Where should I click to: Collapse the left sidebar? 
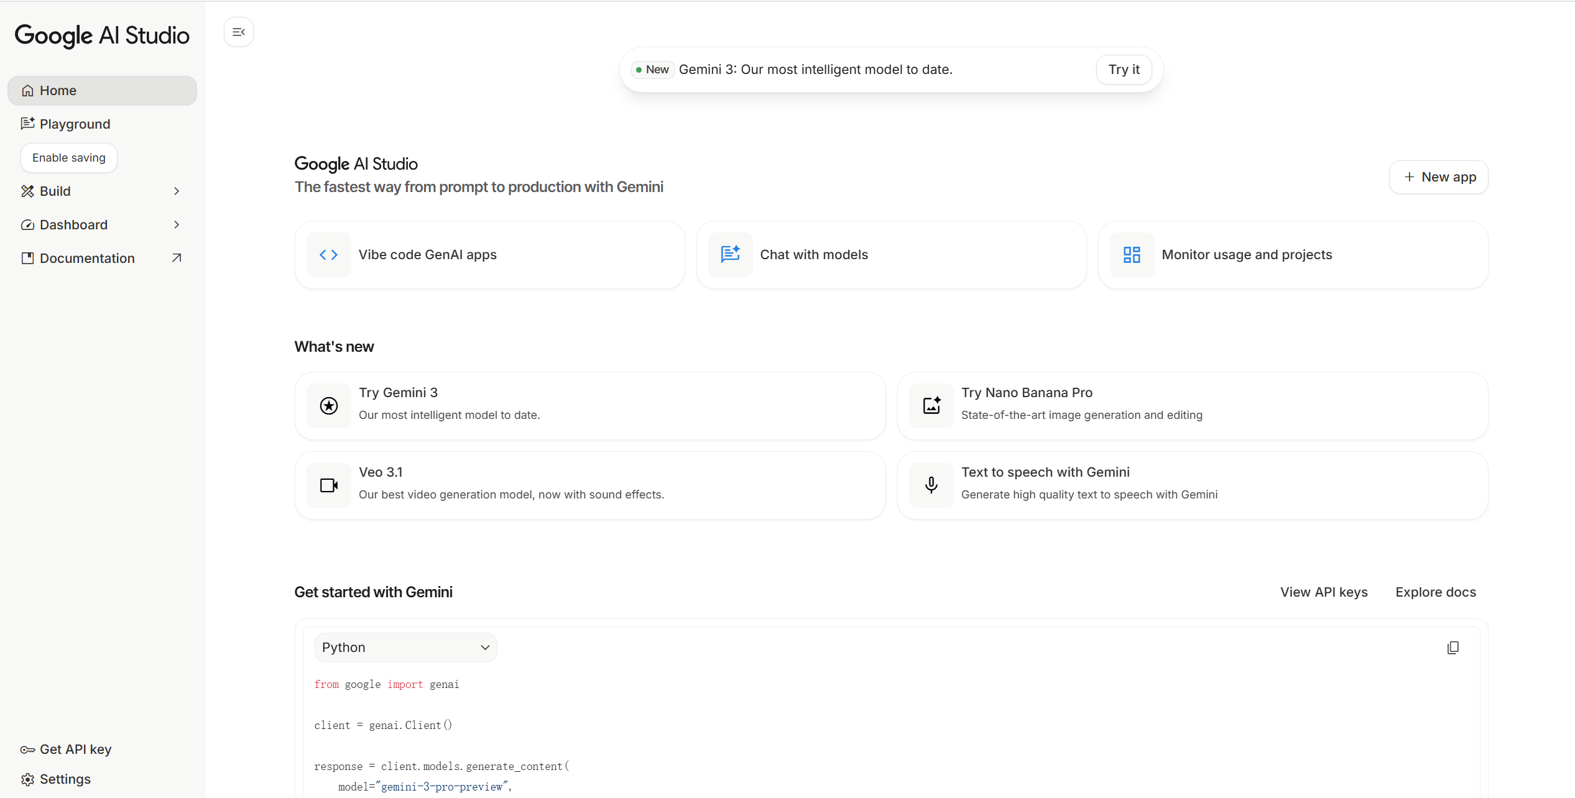(239, 32)
